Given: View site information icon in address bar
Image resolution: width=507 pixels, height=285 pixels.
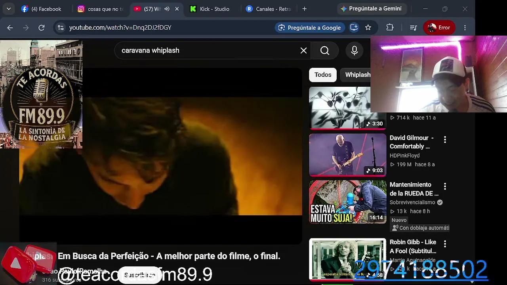Looking at the screenshot, I should (x=60, y=27).
